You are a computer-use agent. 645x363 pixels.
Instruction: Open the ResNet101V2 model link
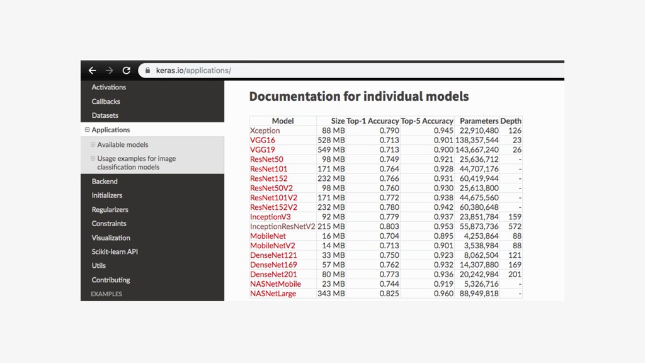(x=273, y=197)
